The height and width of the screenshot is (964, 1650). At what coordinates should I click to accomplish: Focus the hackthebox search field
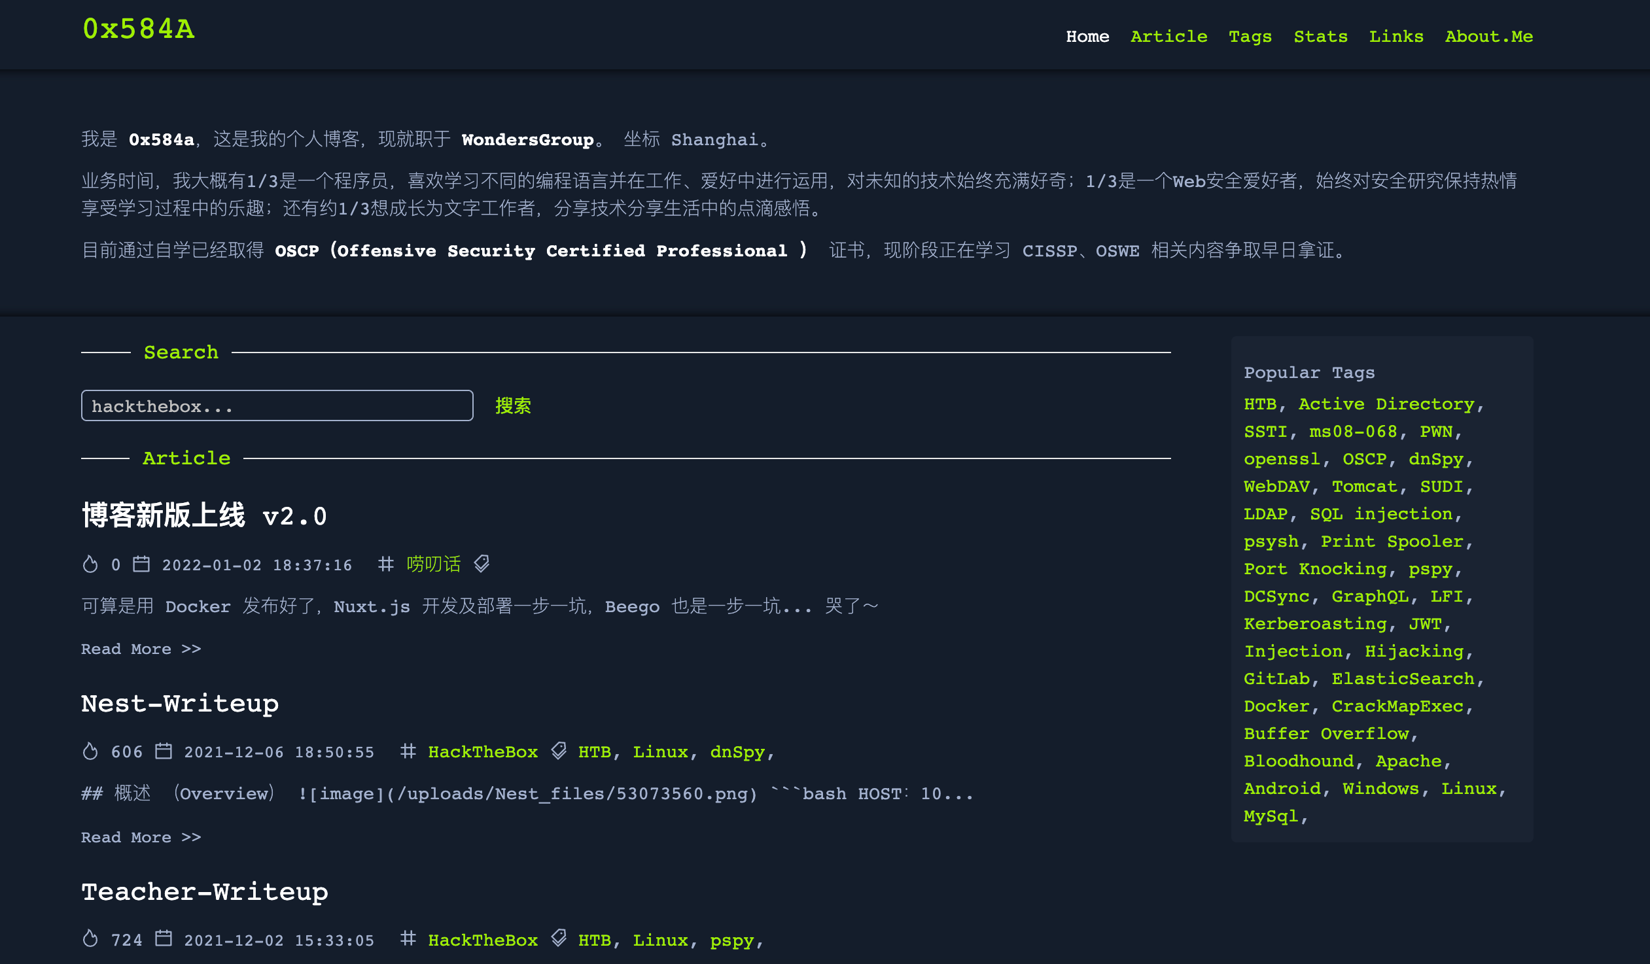pos(277,405)
